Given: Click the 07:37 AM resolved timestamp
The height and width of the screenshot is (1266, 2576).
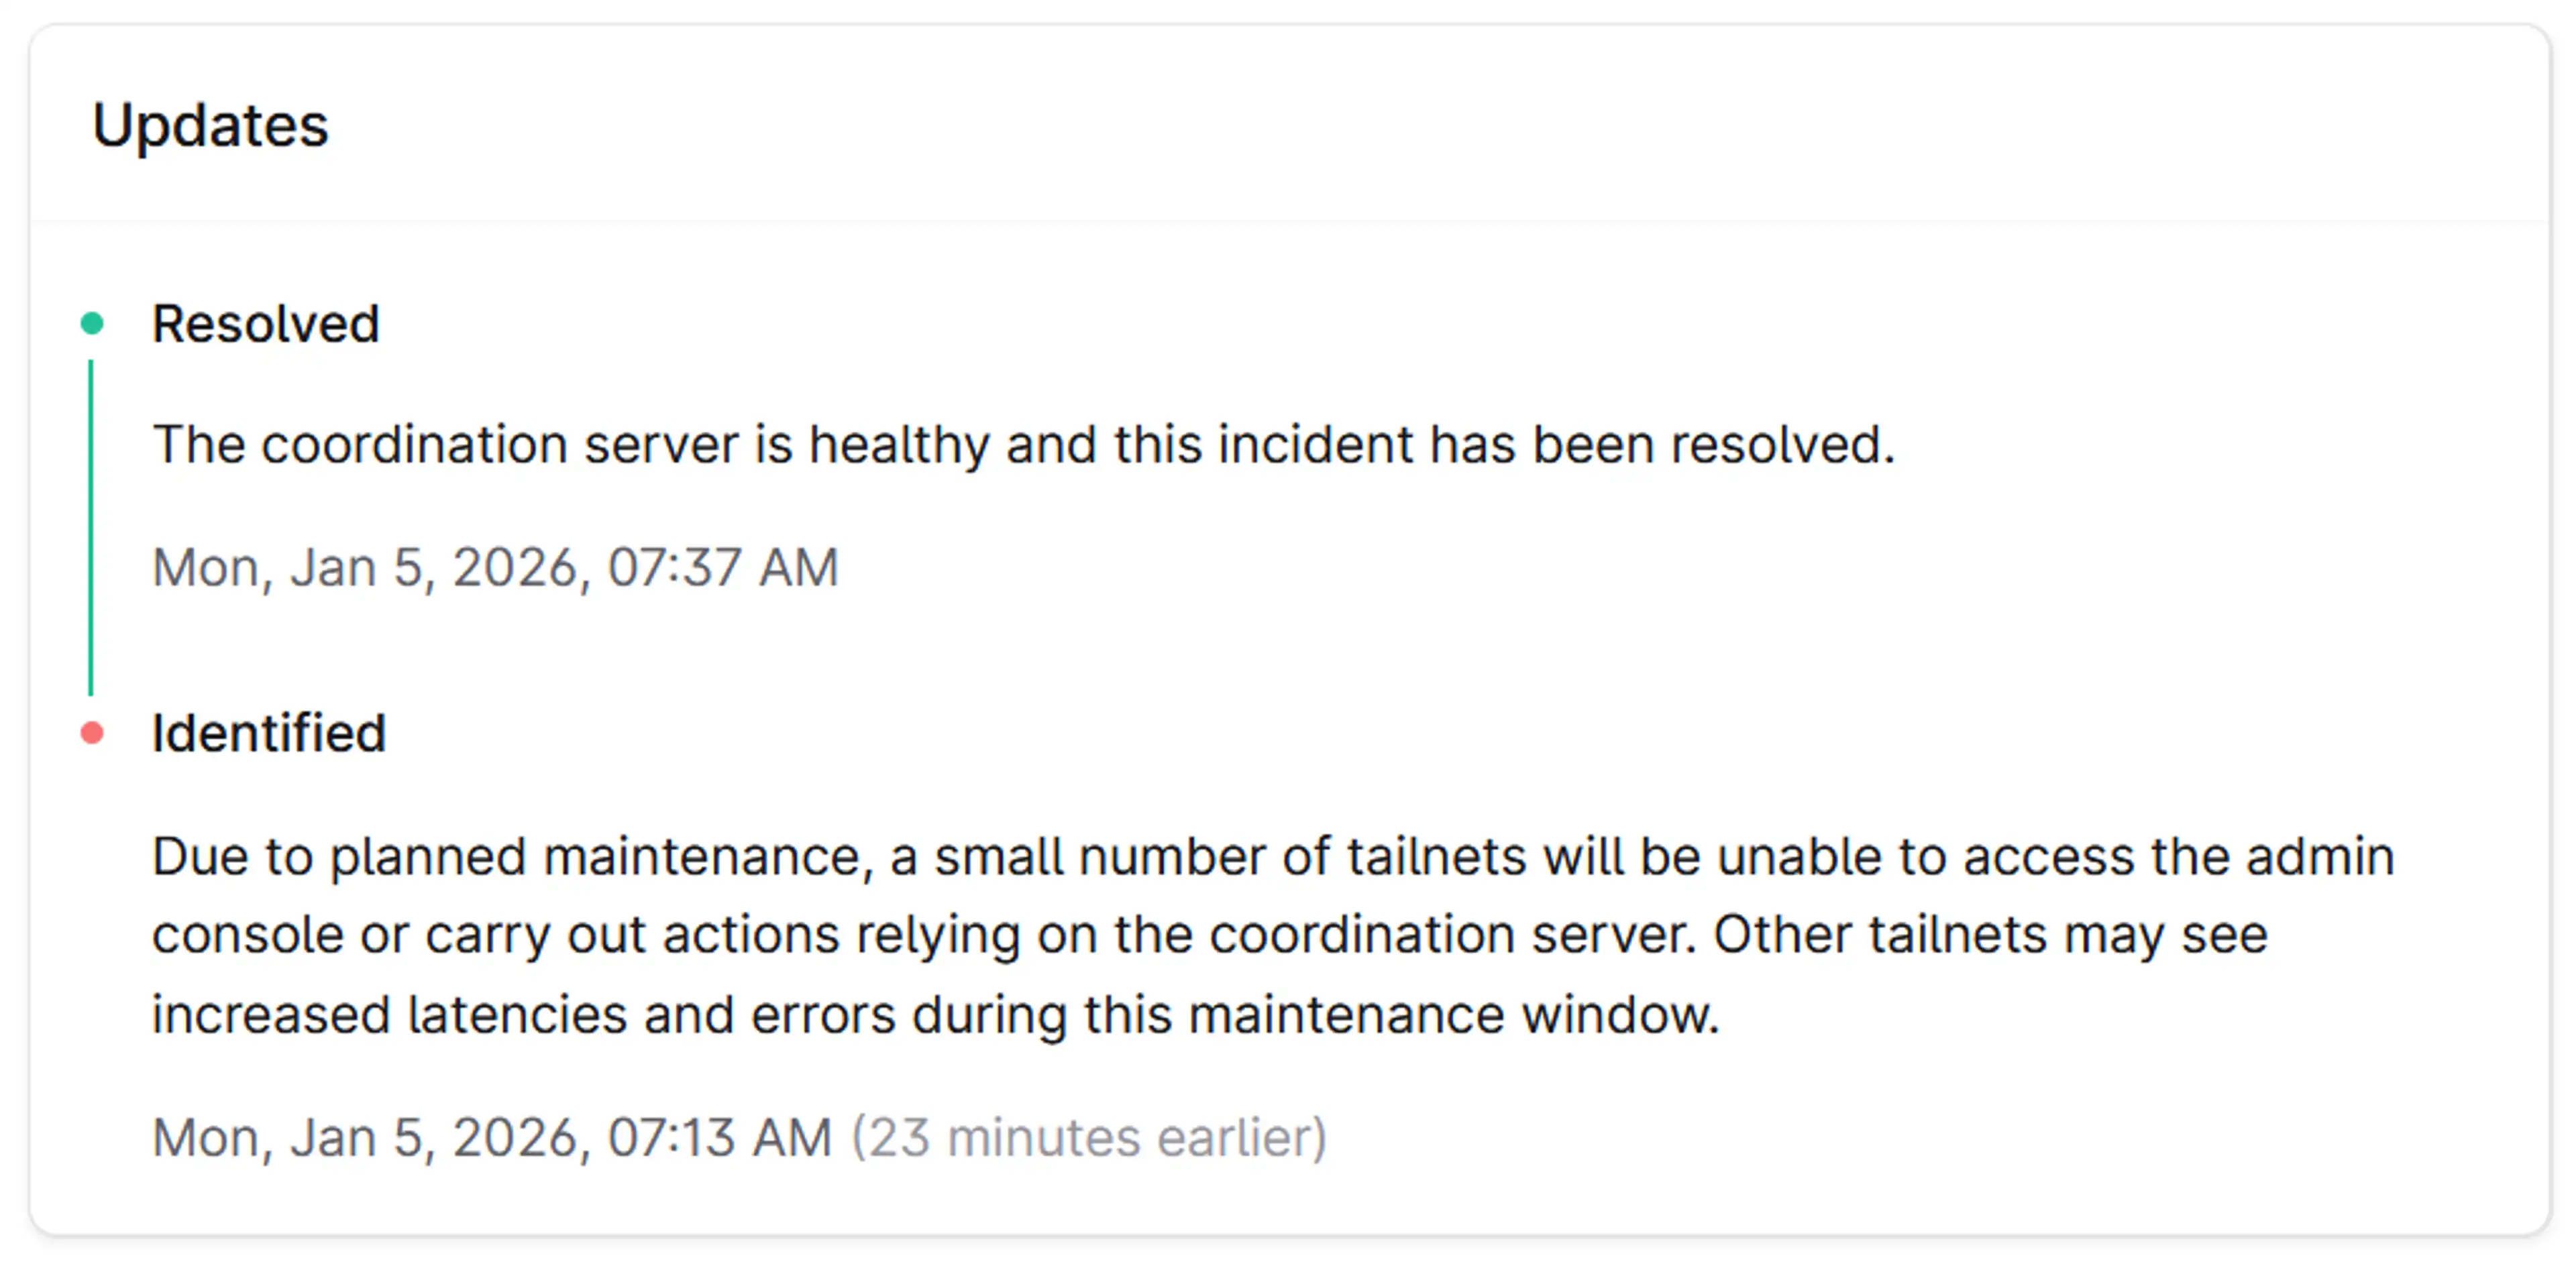Looking at the screenshot, I should click(495, 567).
